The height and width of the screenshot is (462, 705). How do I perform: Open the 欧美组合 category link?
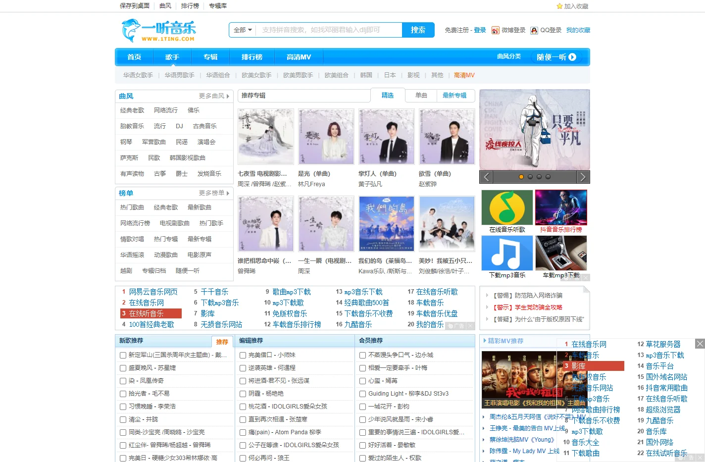[x=337, y=75]
